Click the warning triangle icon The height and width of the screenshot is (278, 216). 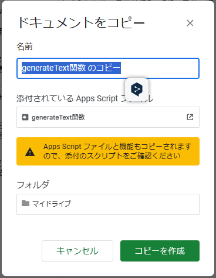click(30, 152)
